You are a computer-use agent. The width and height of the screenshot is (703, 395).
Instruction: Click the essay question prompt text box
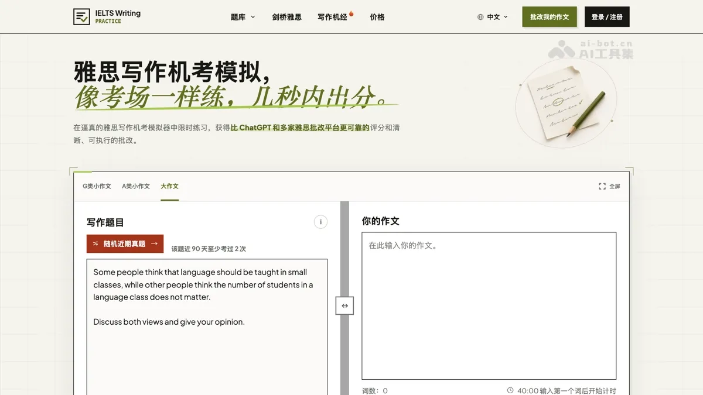[207, 327]
